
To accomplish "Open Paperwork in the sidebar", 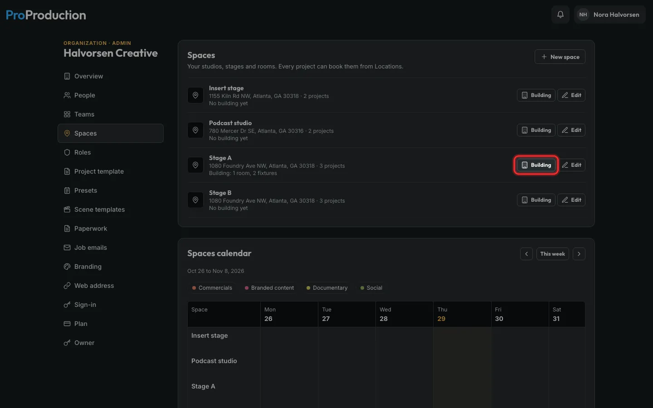I will coord(111,228).
